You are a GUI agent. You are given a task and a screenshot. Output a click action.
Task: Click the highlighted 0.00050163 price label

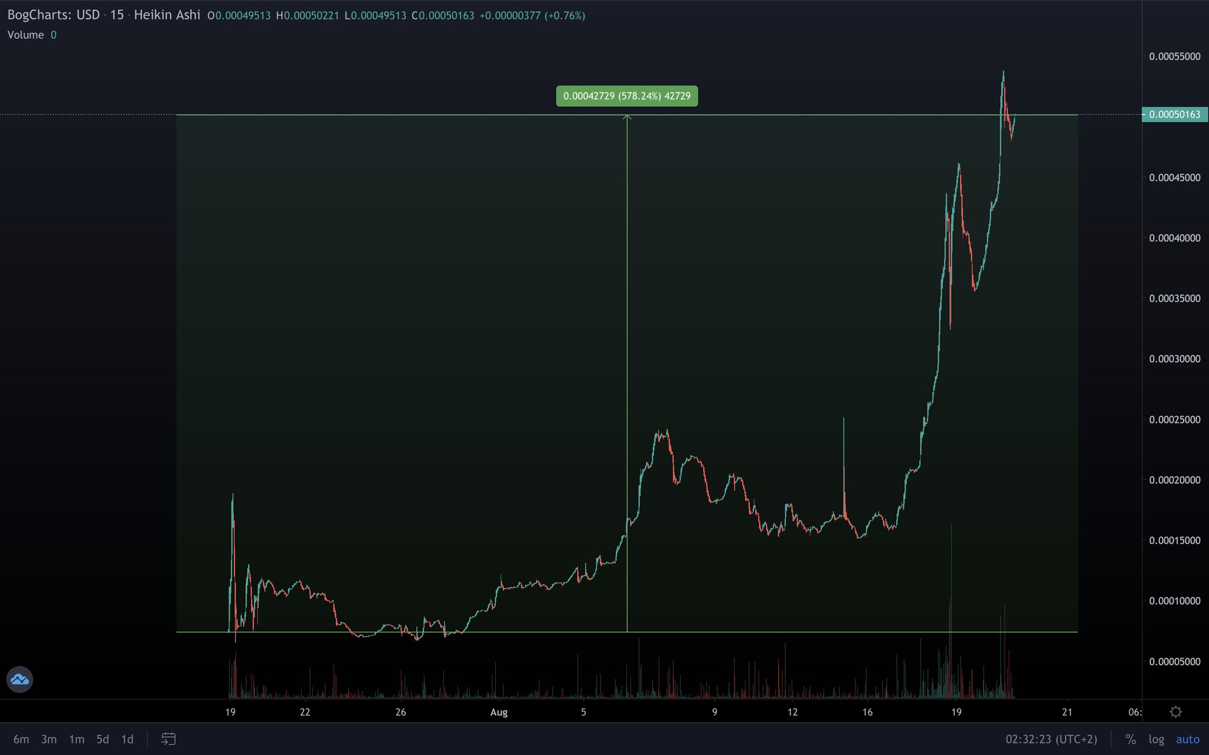pos(1175,114)
